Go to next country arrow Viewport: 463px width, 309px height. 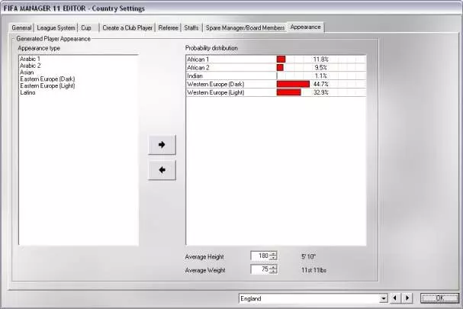click(407, 298)
